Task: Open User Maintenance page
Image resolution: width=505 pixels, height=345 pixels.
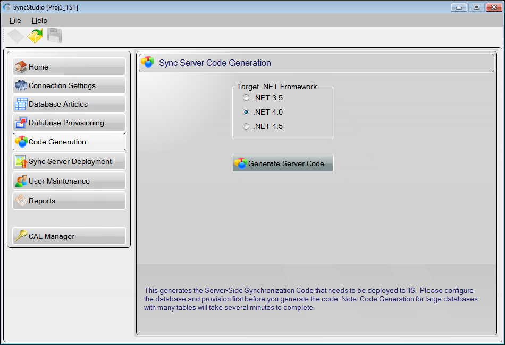Action: tap(69, 181)
